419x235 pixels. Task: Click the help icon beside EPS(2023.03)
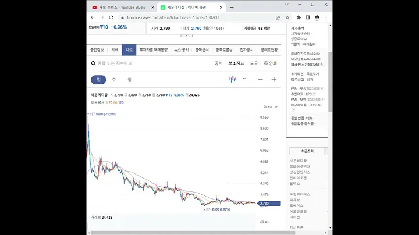[321, 88]
